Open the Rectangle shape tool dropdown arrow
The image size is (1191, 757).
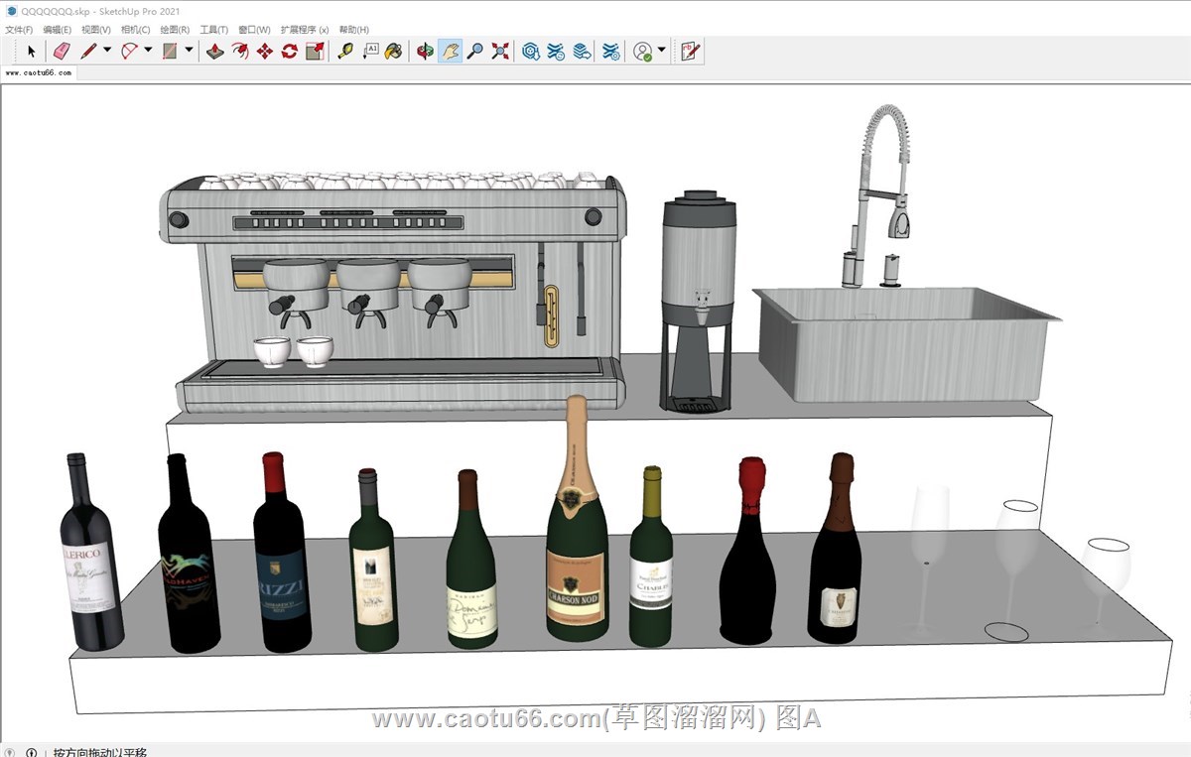point(189,51)
